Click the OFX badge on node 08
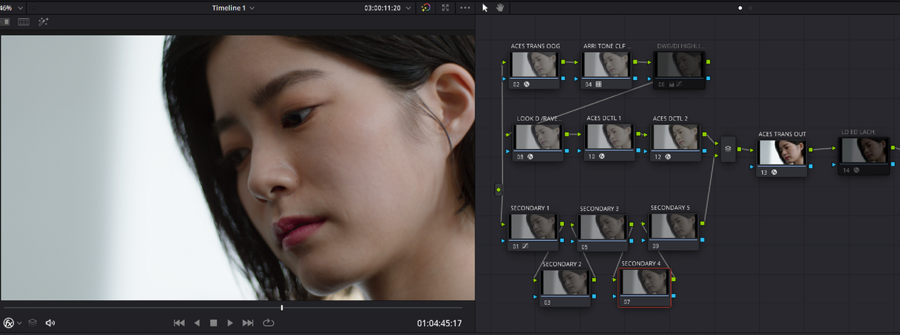The height and width of the screenshot is (335, 900). (x=530, y=157)
